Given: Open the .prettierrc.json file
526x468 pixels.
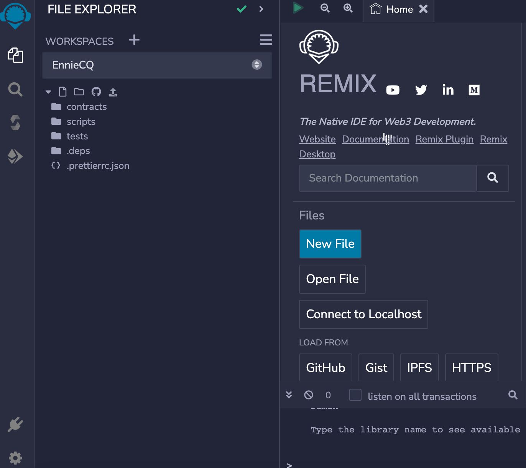Looking at the screenshot, I should [x=90, y=166].
